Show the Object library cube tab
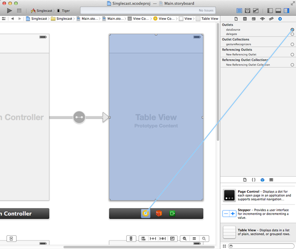This screenshot has height=249, width=296. [262, 180]
